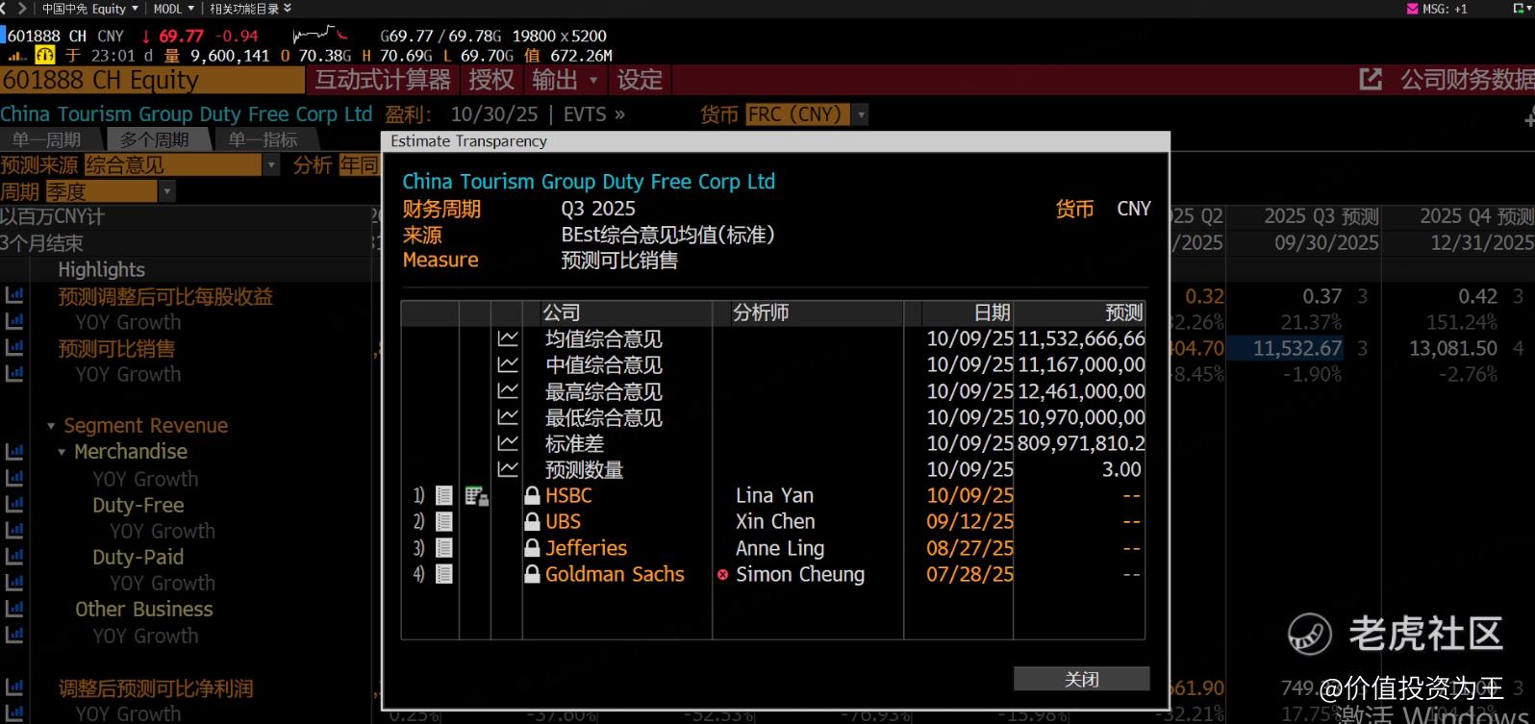This screenshot has height=724, width=1535.
Task: Open chart icon for 均值综合意见 row
Action: tap(507, 338)
